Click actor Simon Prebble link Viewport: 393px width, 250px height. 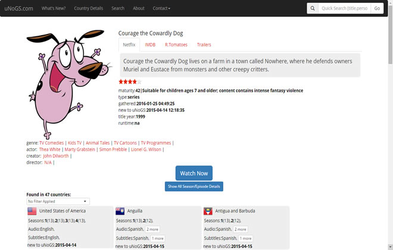tap(113, 149)
